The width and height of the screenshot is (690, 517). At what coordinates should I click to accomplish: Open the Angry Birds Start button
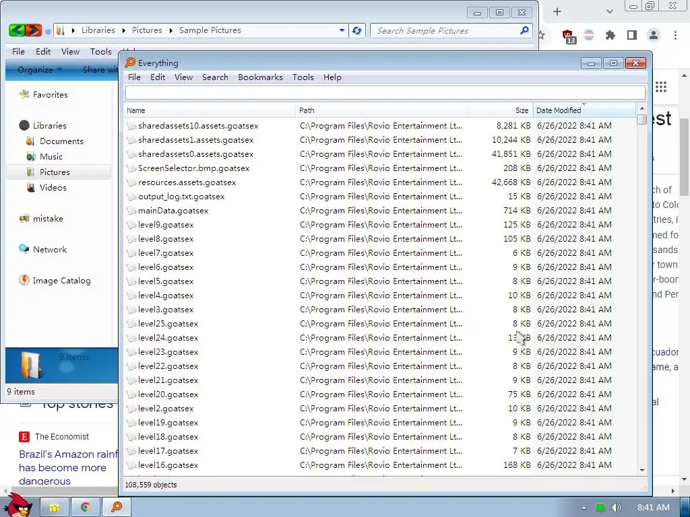tap(20, 506)
